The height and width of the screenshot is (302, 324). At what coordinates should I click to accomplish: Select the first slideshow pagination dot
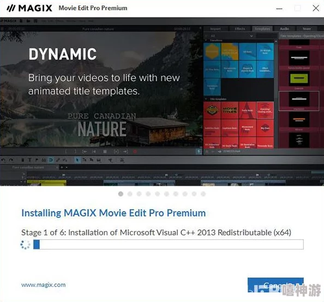[121, 194]
